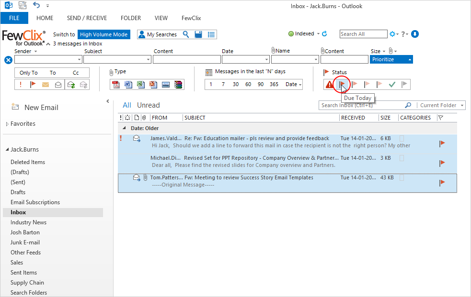471x297 pixels.
Task: Click the Overdue red warning status icon
Action: [x=330, y=85]
